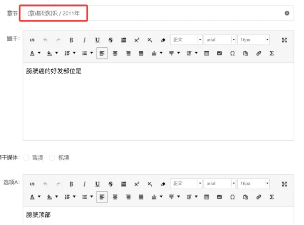Insert formula Σ in the 题干 editor
Viewport: 304px width, 225px height.
272,53
